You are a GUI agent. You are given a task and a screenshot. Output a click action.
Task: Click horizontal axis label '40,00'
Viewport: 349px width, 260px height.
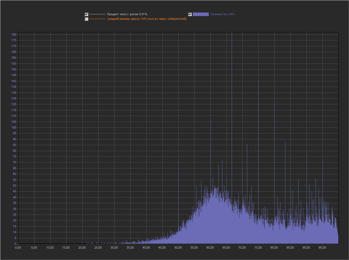[x=146, y=248]
